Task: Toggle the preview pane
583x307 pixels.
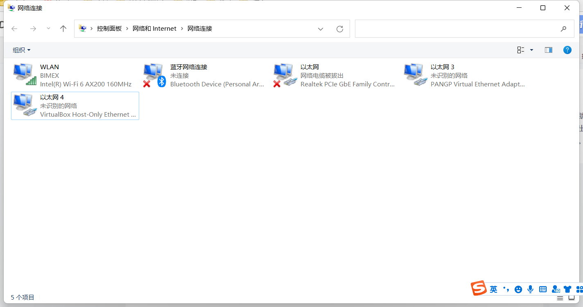Action: [549, 50]
